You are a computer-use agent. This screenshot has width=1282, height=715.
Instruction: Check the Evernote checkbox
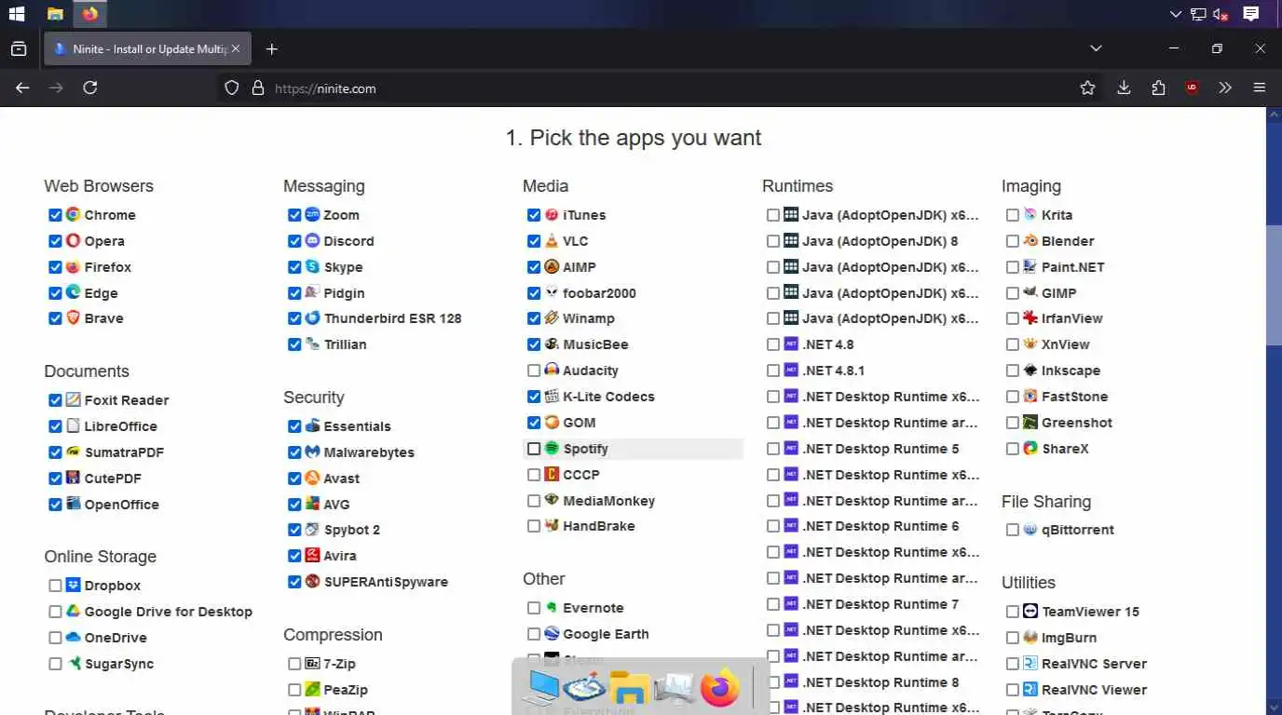click(534, 608)
